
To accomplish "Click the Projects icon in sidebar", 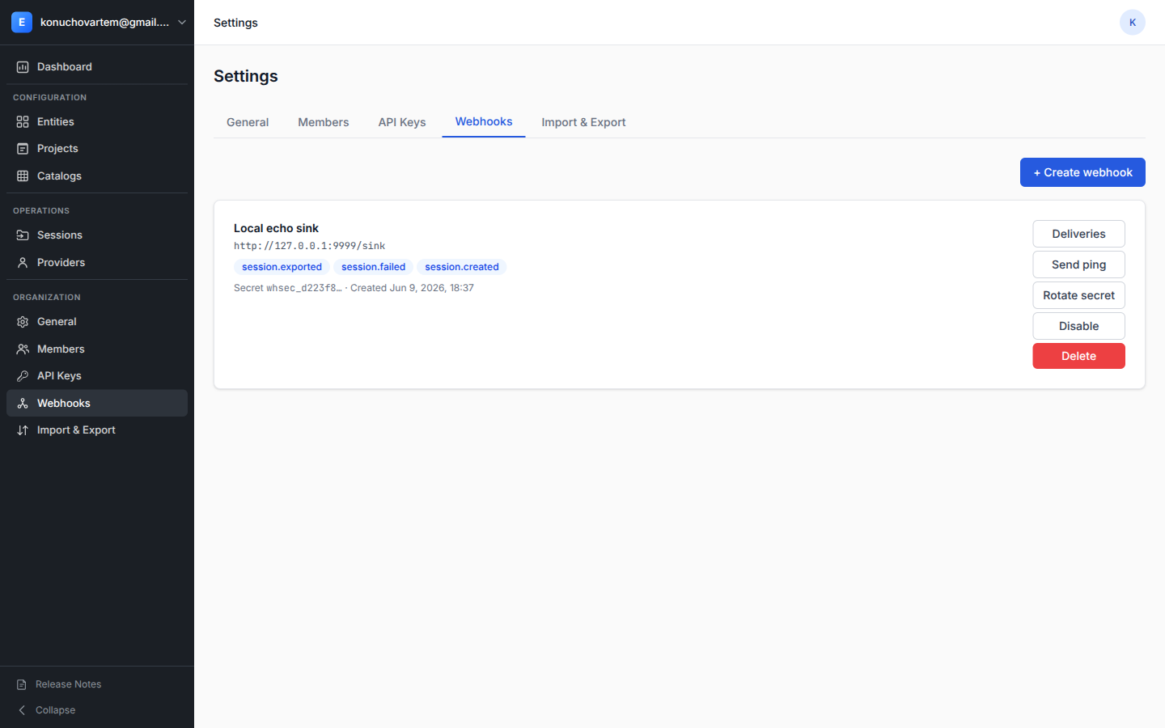I will click(x=23, y=149).
